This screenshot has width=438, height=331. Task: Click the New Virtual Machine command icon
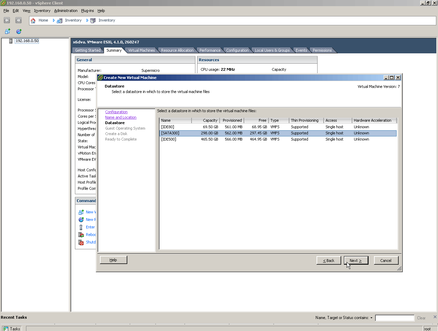pyautogui.click(x=81, y=212)
